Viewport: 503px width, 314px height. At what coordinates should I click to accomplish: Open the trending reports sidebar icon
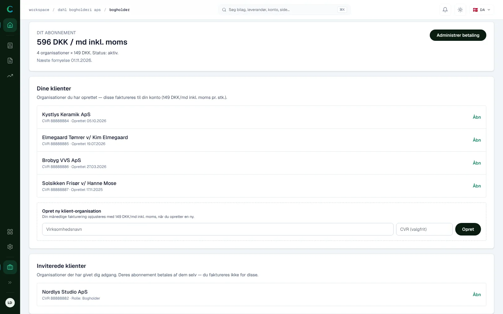[x=10, y=76]
